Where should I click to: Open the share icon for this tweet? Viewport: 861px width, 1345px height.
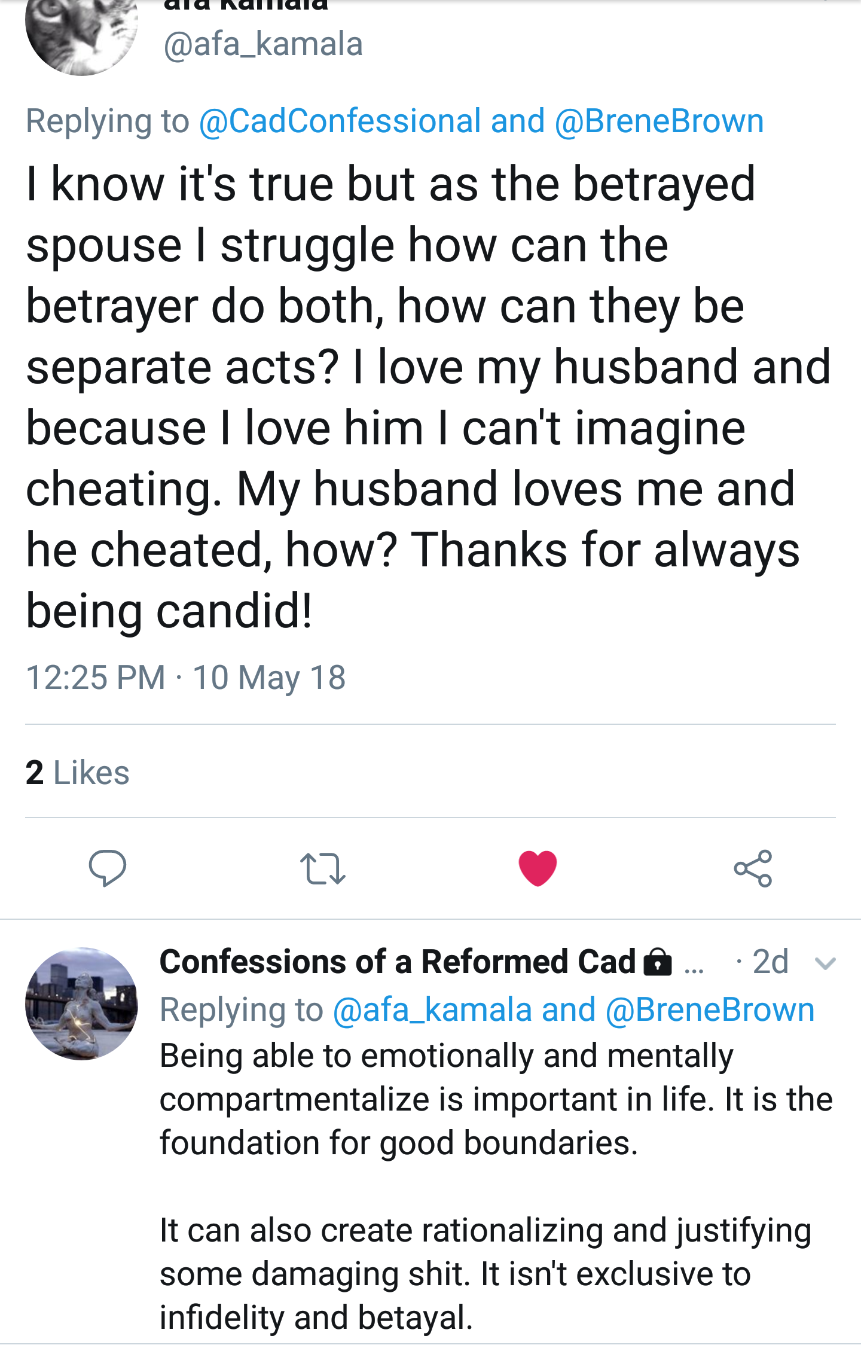753,868
